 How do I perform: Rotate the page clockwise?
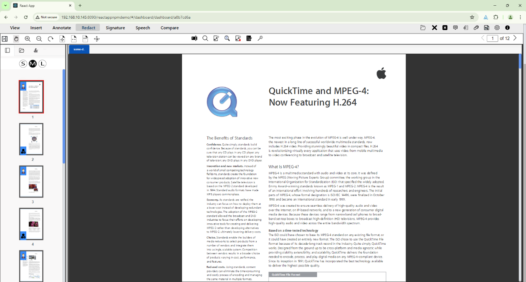pyautogui.click(x=50, y=38)
